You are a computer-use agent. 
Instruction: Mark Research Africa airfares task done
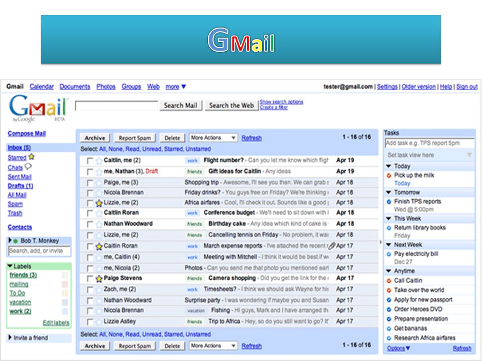(x=389, y=338)
